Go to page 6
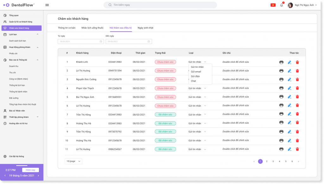The image size is (324, 184). pyautogui.click(x=292, y=162)
